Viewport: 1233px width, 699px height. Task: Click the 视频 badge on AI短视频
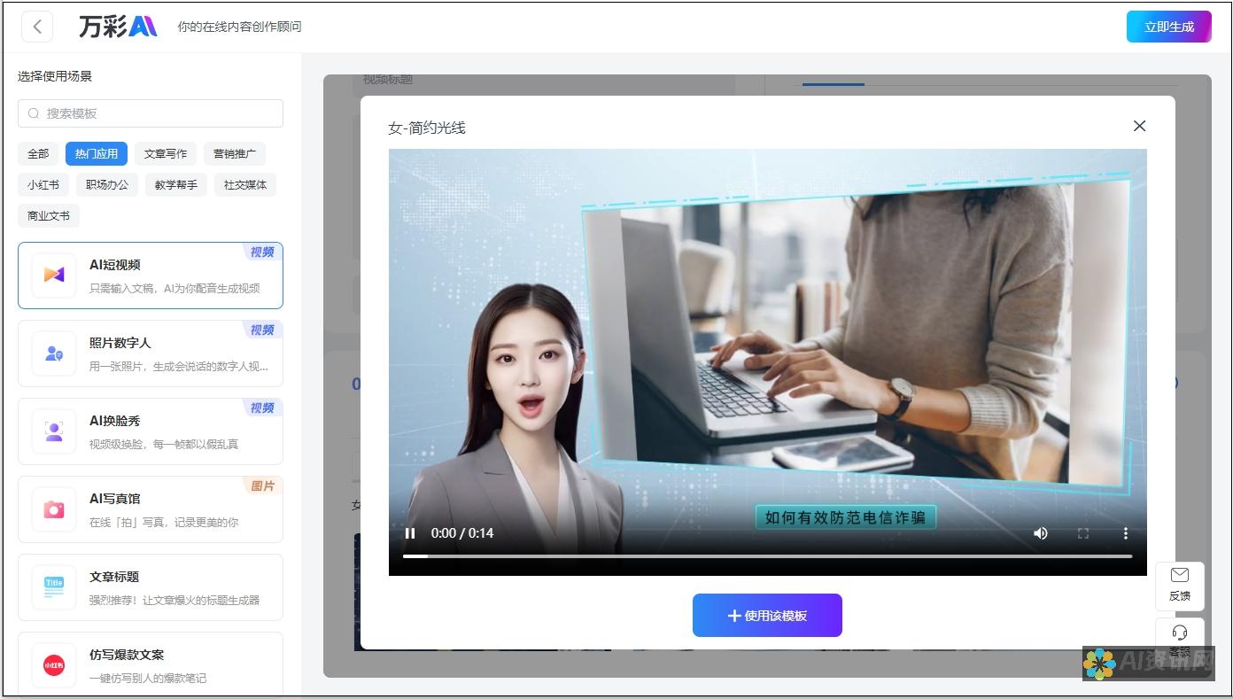tap(262, 252)
